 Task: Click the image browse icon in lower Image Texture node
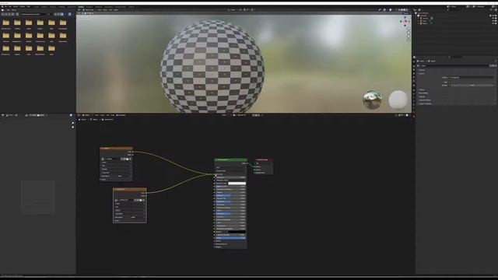pos(116,200)
